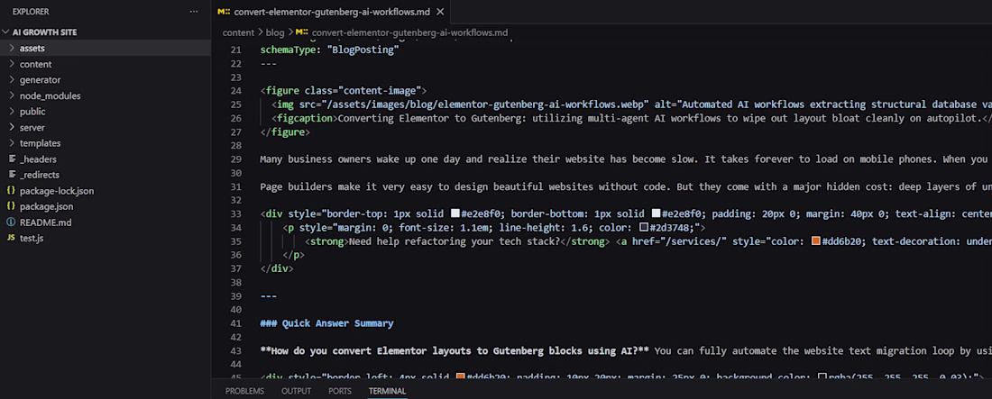Click the rgba(255, 255, 255, 0.03) swatch on line 45
The image size is (992, 399).
[822, 377]
